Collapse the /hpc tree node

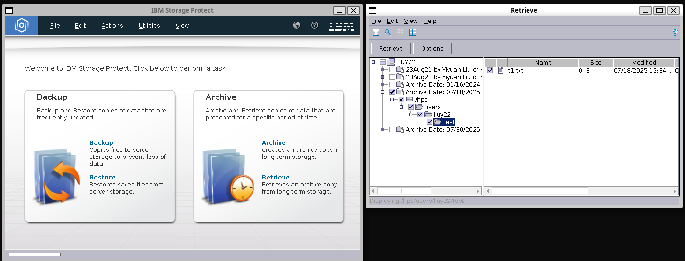(392, 99)
